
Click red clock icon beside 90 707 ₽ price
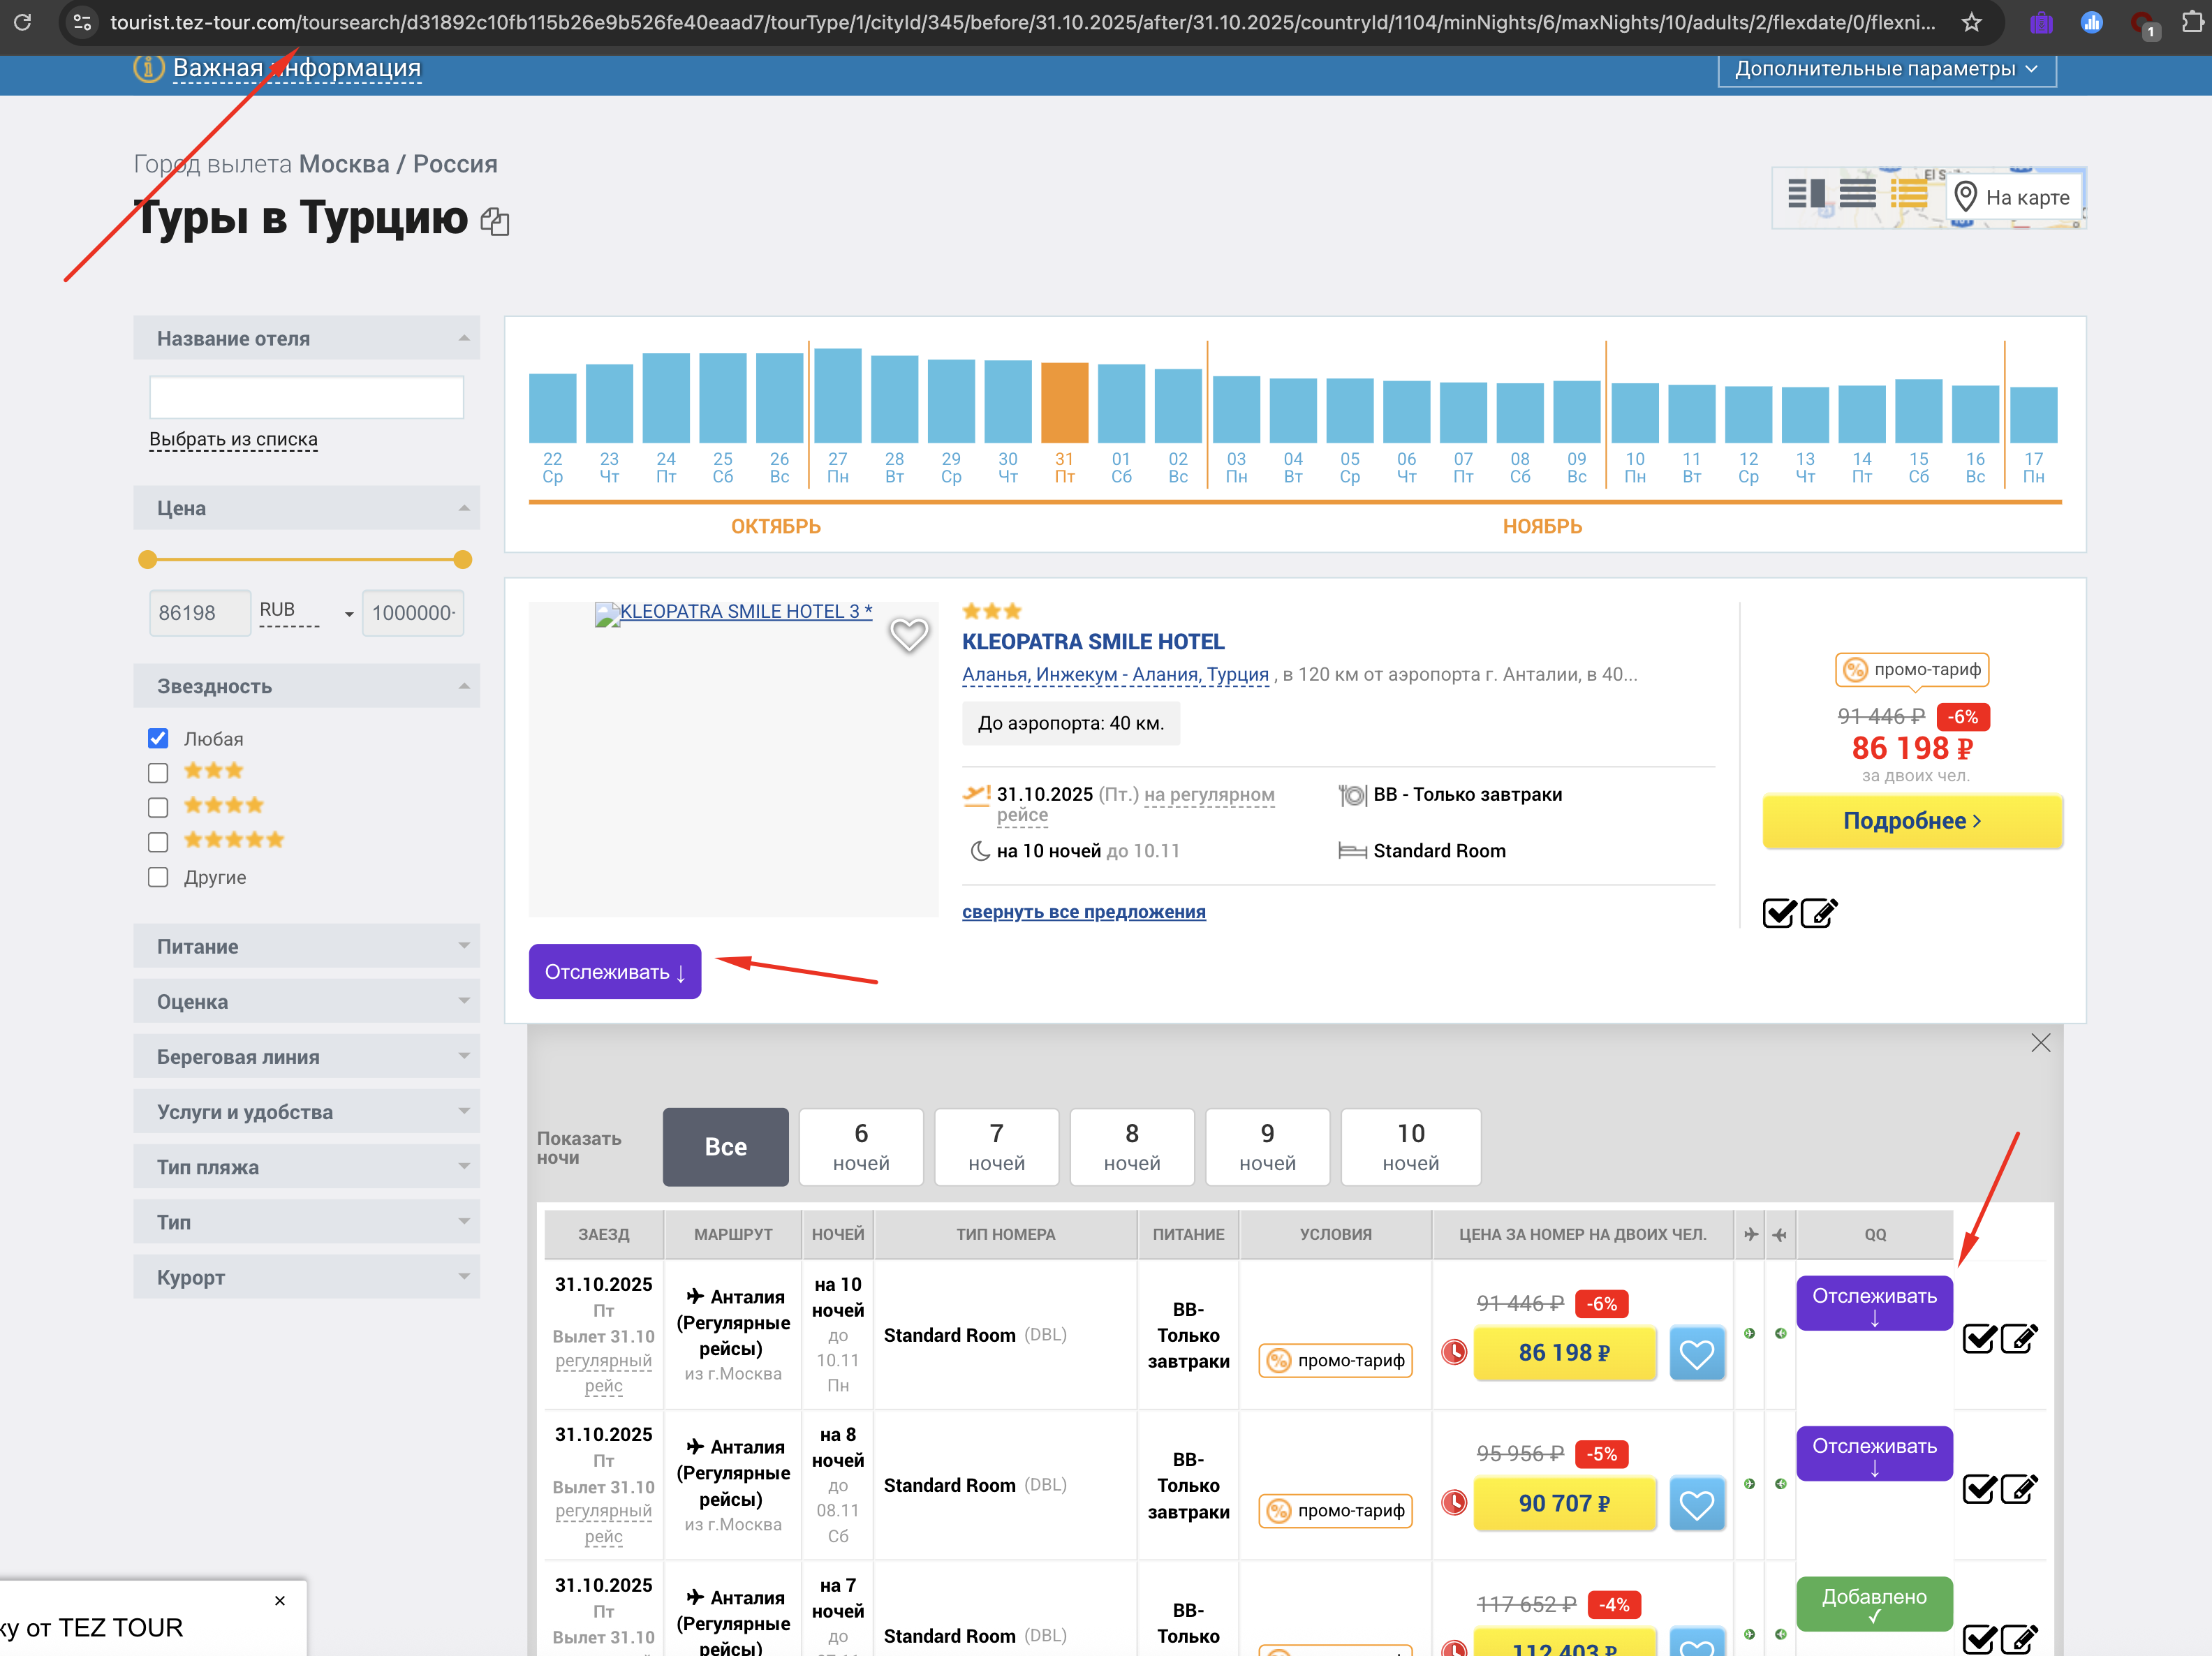tap(1454, 1503)
